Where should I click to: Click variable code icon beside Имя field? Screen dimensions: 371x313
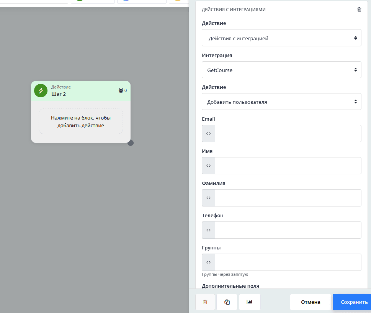click(209, 166)
